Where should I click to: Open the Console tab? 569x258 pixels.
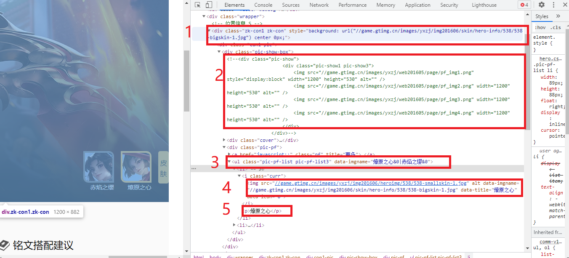pos(263,5)
